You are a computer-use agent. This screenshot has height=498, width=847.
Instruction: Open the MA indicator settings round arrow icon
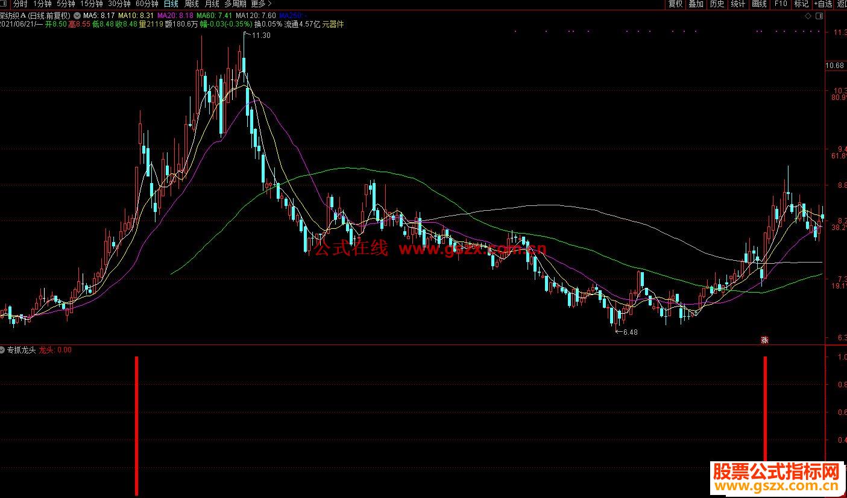77,15
